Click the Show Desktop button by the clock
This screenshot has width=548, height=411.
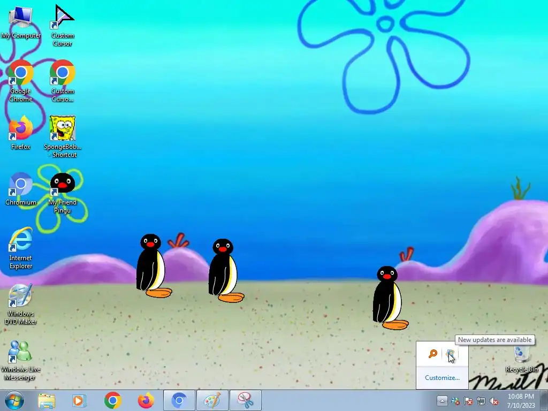click(544, 400)
